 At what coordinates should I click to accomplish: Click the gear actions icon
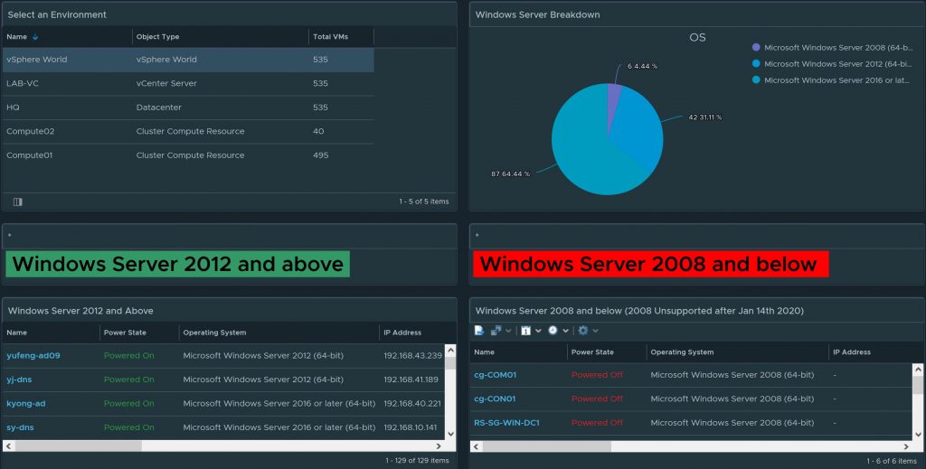click(x=583, y=331)
